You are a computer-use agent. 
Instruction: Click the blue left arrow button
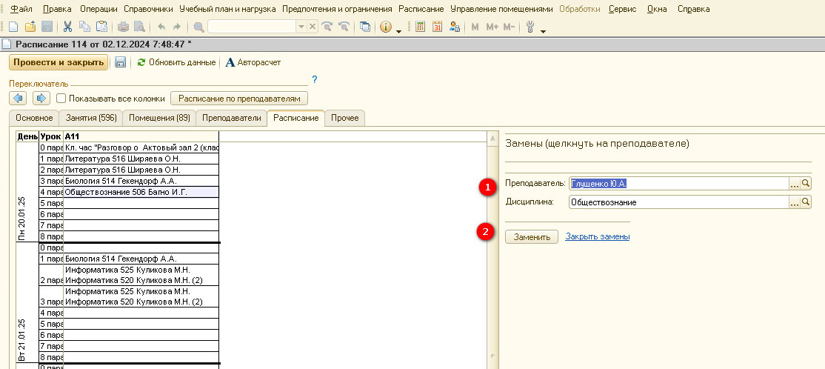[x=18, y=99]
